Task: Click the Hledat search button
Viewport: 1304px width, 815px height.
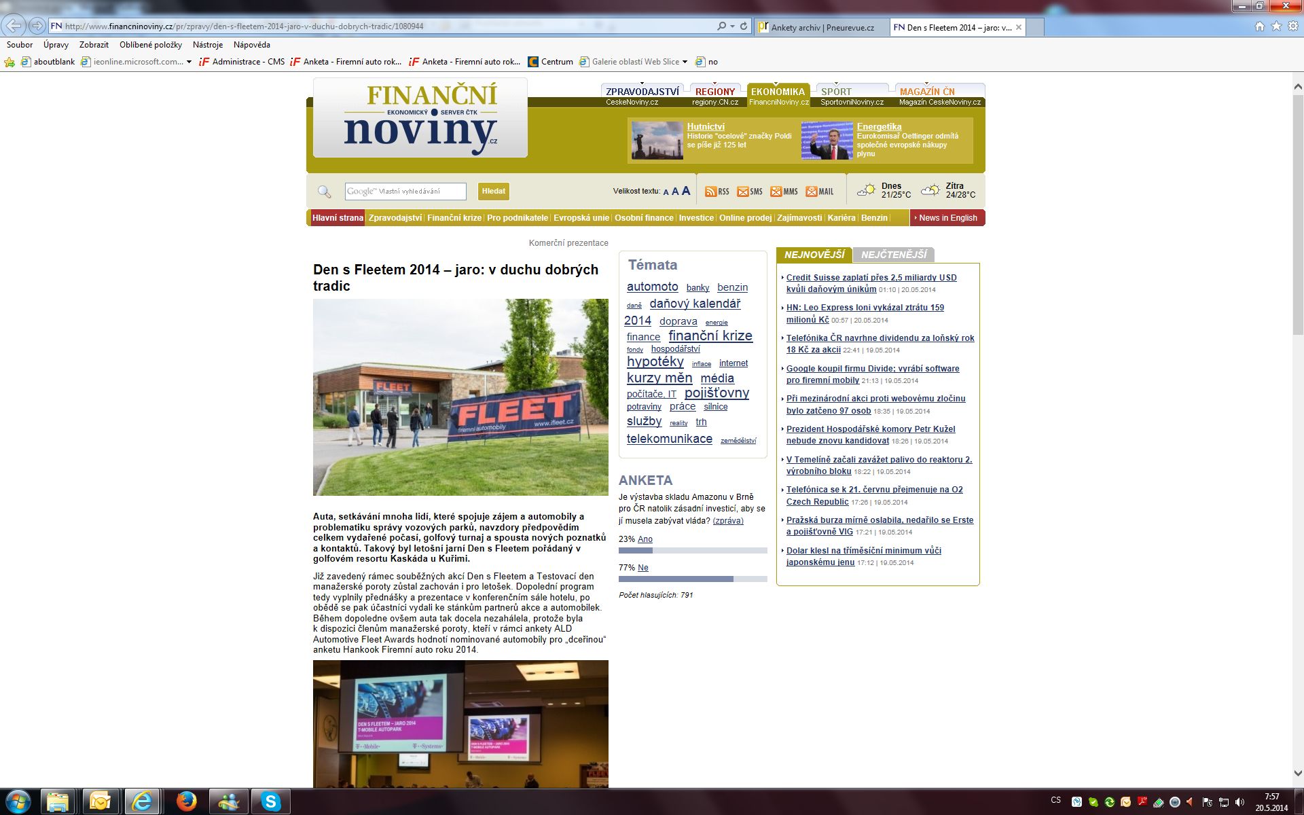Action: coord(494,192)
